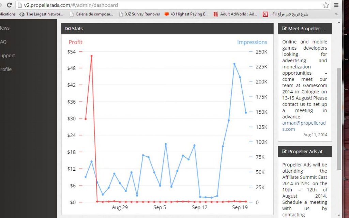Click the scrollbar down arrow
349x218 pixels.
(339, 215)
